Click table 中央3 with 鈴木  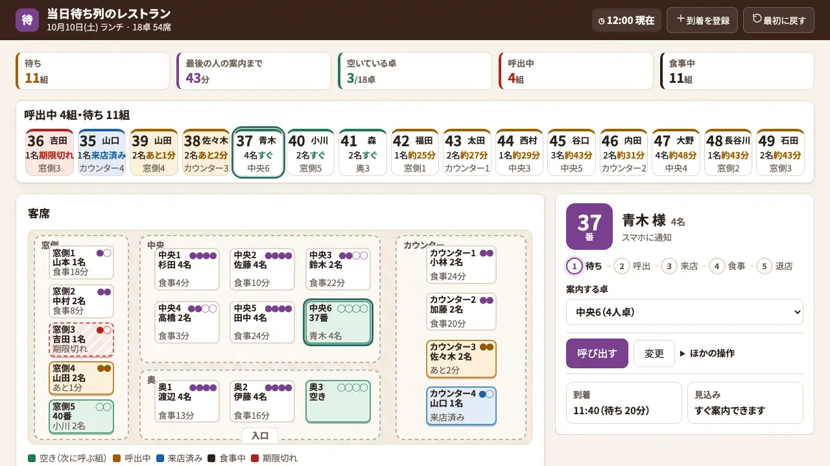coord(338,269)
